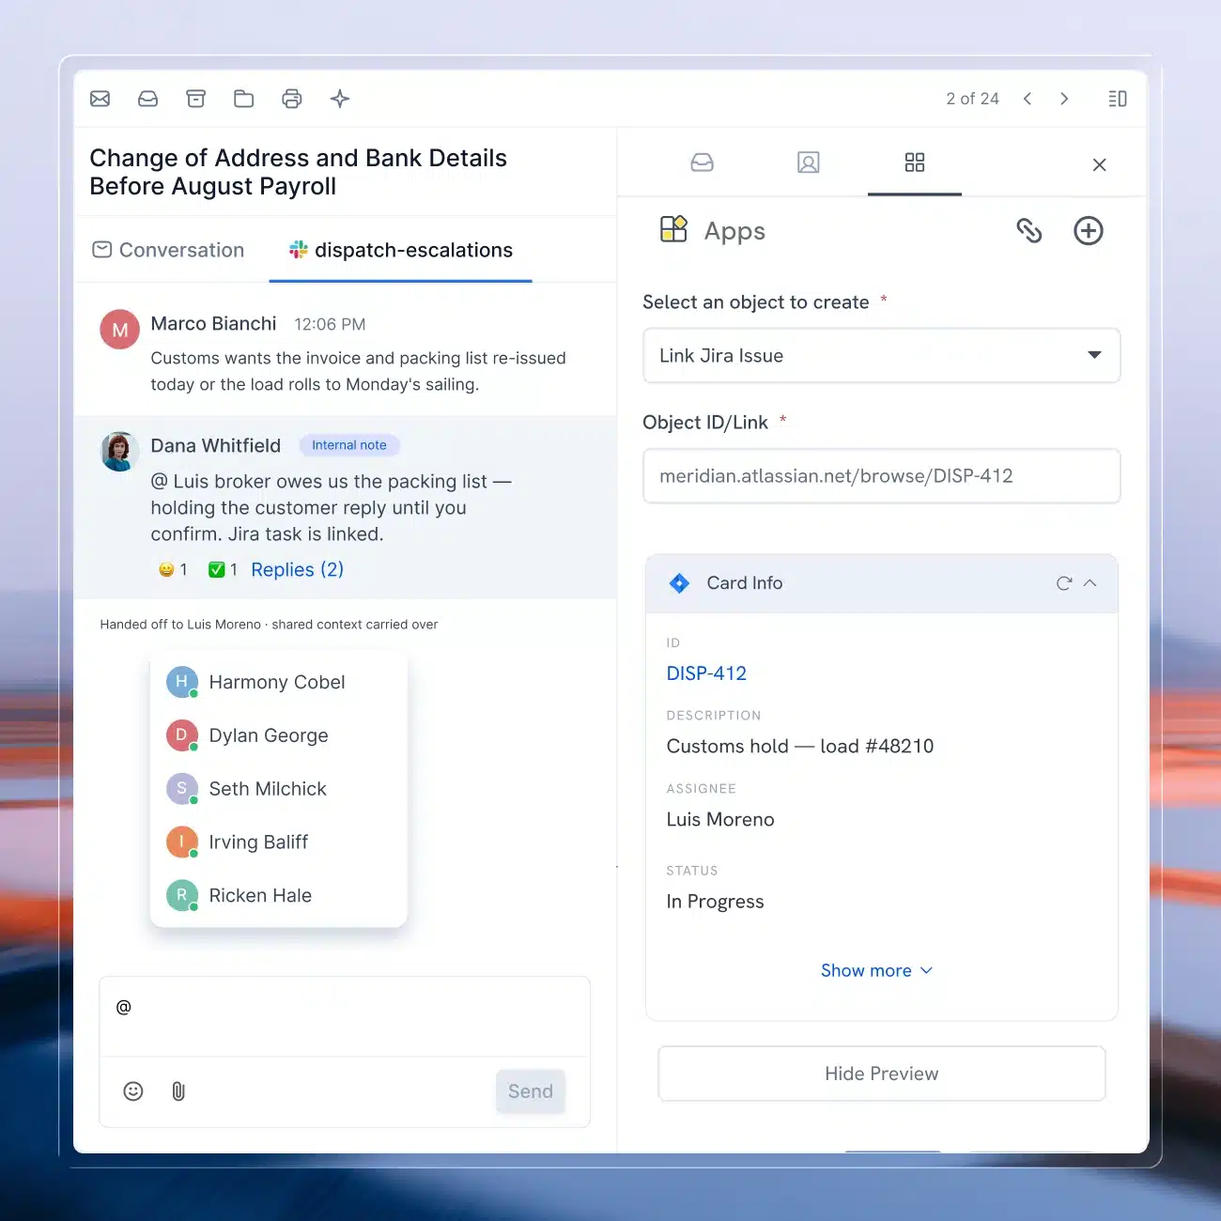Click the check mark reaction

tap(224, 570)
